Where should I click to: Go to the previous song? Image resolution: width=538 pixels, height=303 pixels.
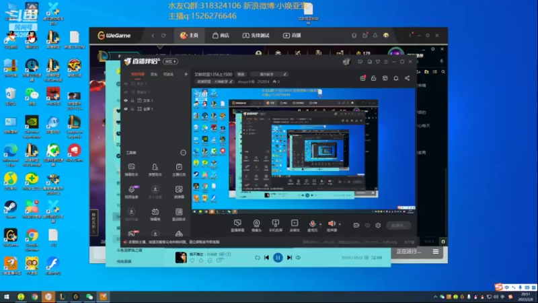[x=266, y=257]
